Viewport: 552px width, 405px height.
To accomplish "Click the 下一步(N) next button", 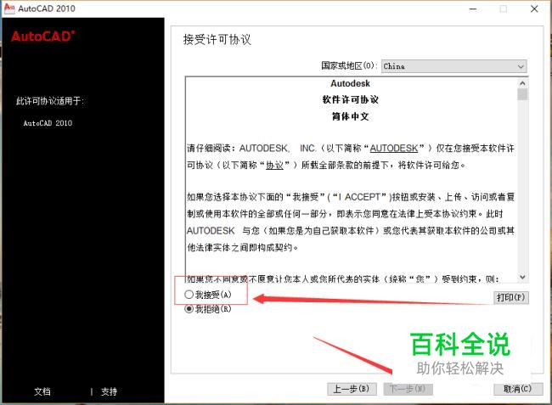I will pyautogui.click(x=408, y=389).
